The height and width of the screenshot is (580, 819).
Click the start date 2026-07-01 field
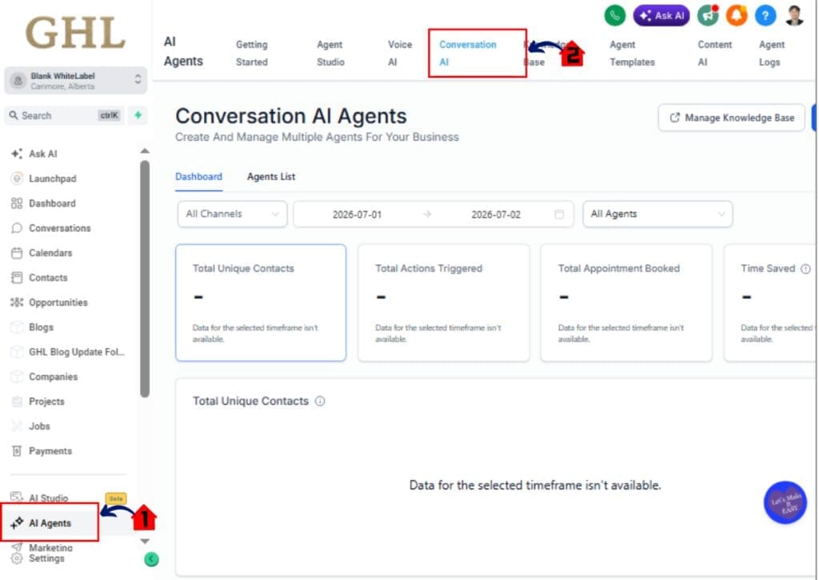coord(358,214)
